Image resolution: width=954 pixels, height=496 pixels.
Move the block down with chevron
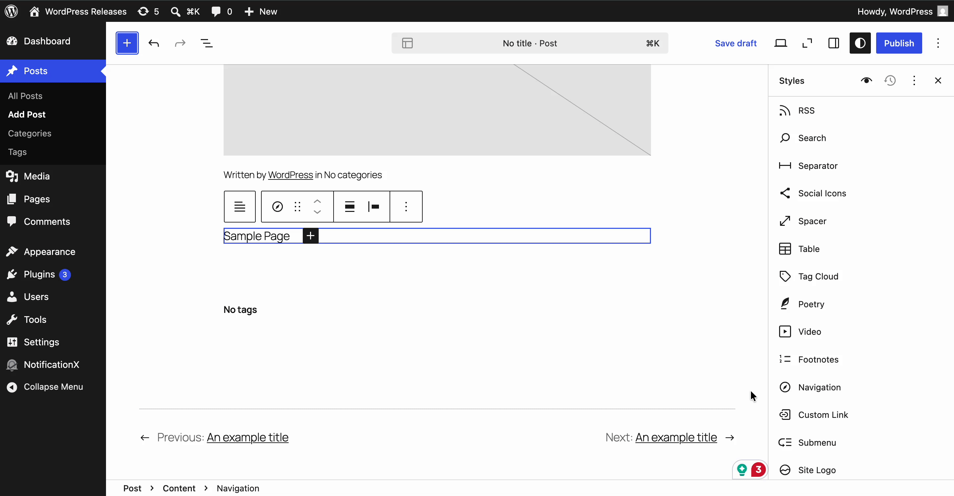tap(317, 212)
